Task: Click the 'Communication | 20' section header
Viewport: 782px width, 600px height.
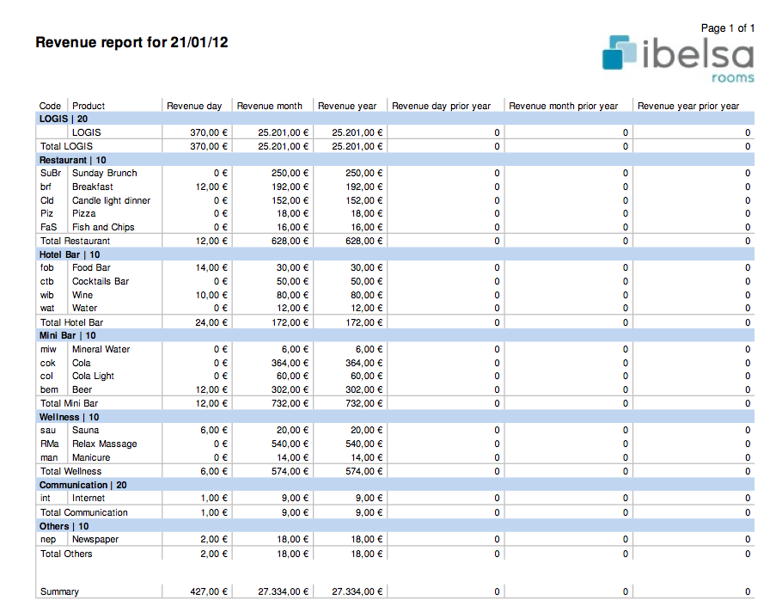Action: pos(83,485)
